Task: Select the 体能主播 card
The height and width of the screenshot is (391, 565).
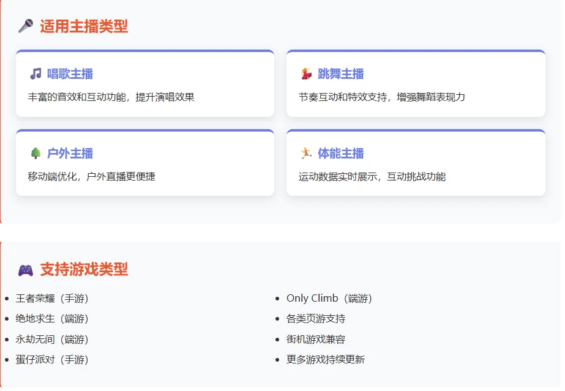Action: pos(416,162)
